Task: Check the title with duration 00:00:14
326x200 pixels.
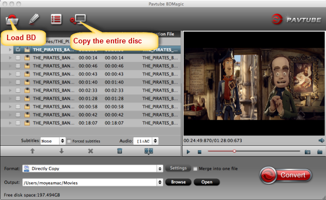Action: click(x=18, y=57)
